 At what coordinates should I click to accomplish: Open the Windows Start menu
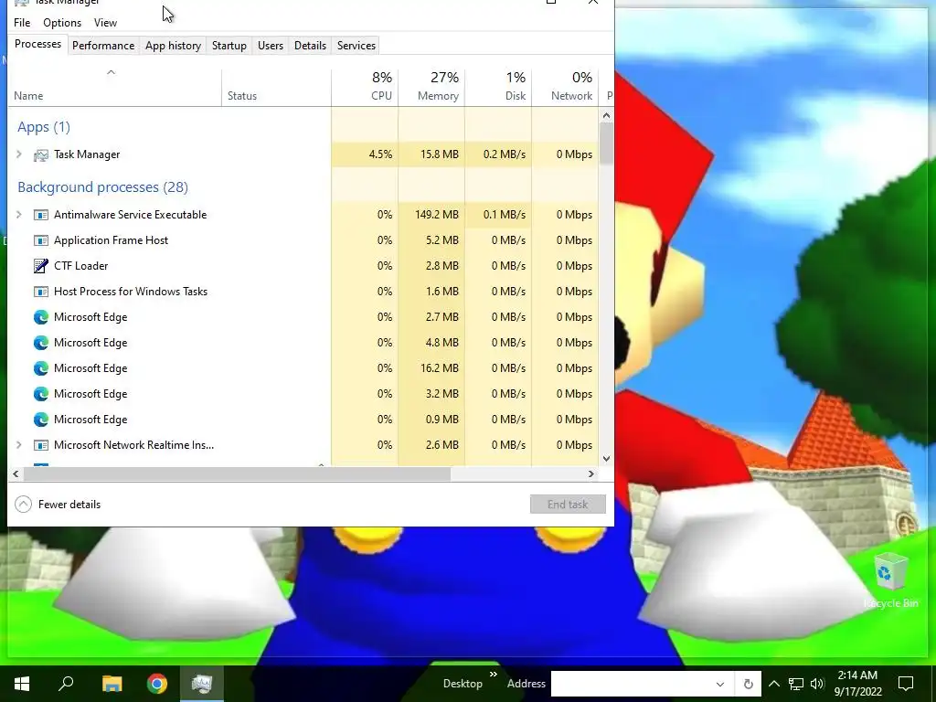[22, 684]
